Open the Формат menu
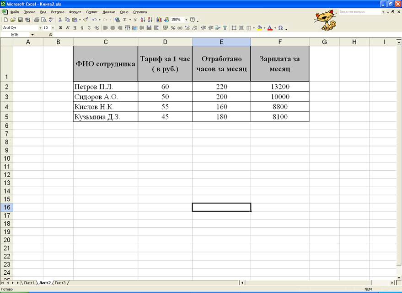 [75, 12]
